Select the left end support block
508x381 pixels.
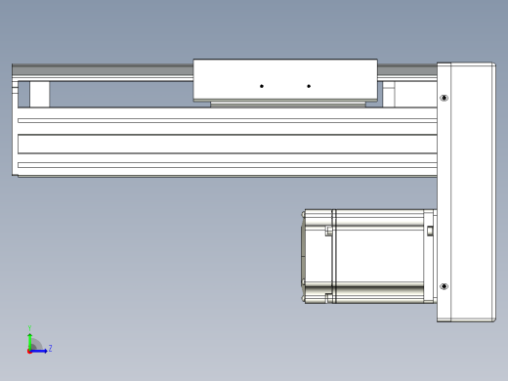40,94
